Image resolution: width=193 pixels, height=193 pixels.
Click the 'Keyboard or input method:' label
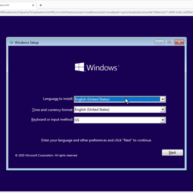52,119
